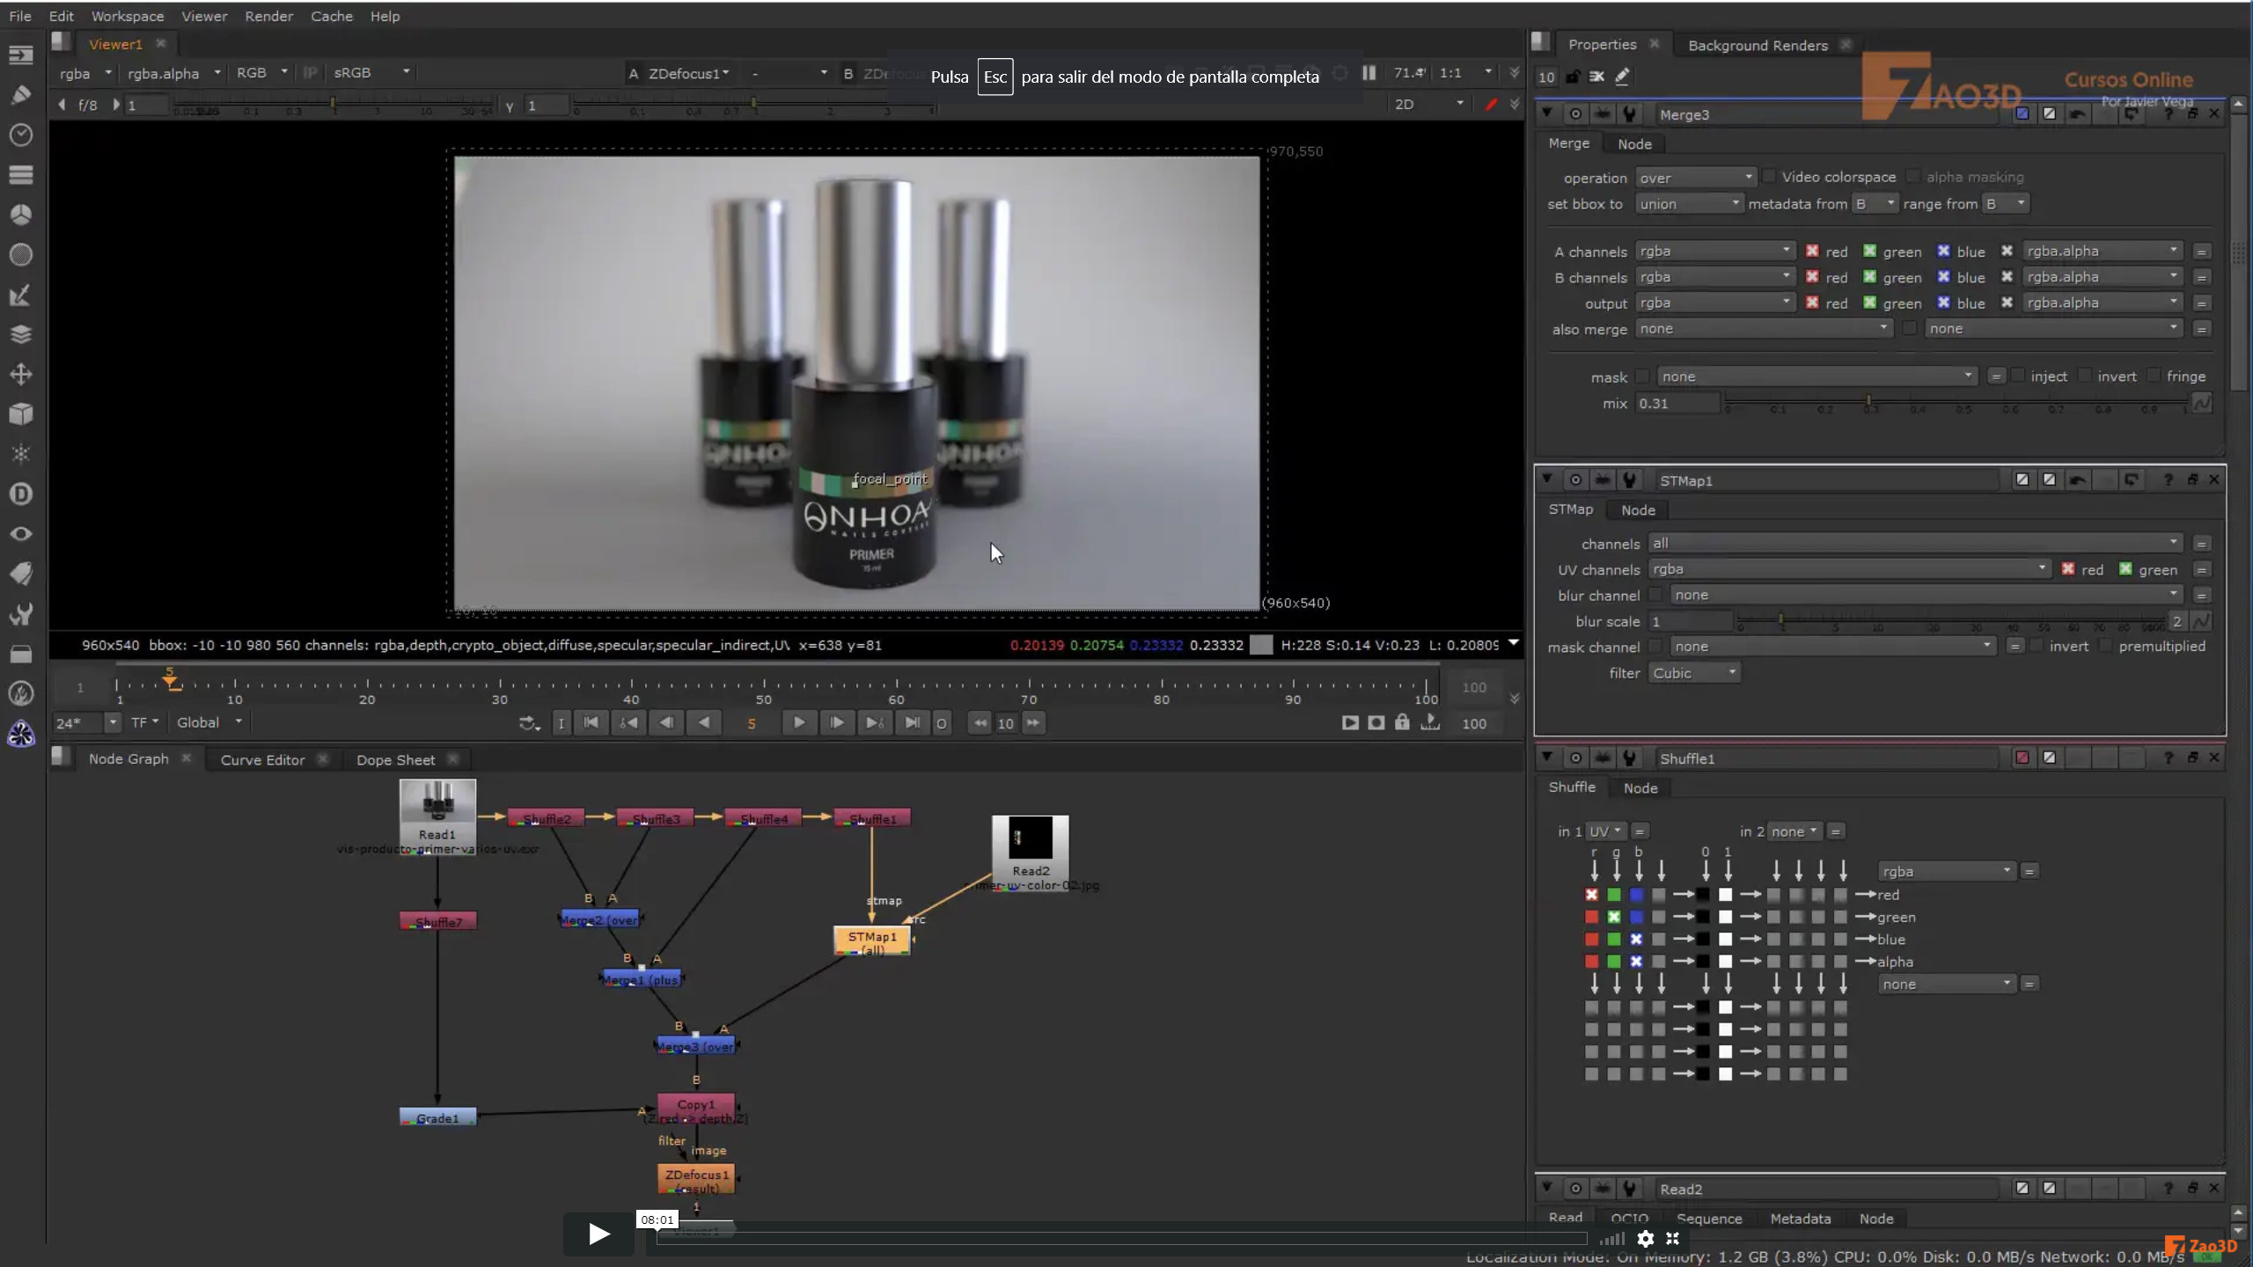
Task: Open A channels rgba dropdown
Action: (x=1714, y=251)
